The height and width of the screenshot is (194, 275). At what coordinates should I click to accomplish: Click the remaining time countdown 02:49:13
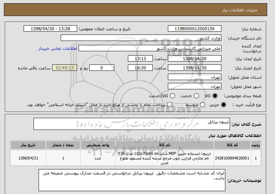point(65,68)
